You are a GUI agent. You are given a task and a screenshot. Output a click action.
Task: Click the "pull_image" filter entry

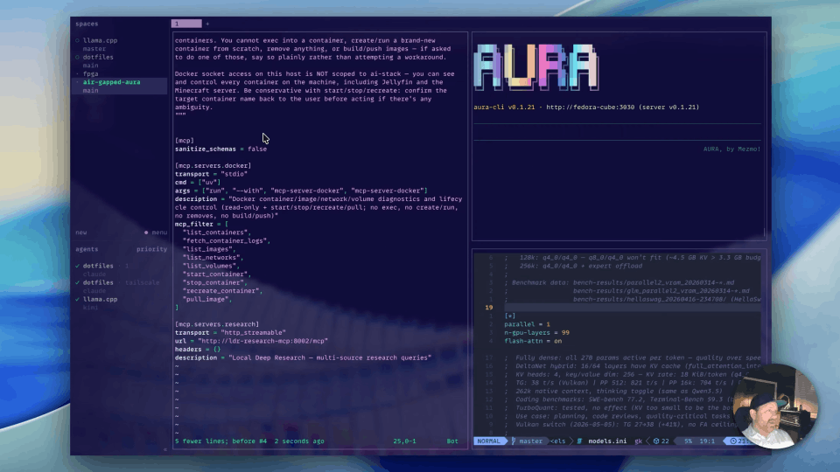point(207,299)
